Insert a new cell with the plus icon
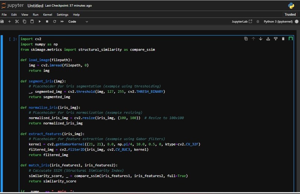300x194 pixels. tap(9, 22)
